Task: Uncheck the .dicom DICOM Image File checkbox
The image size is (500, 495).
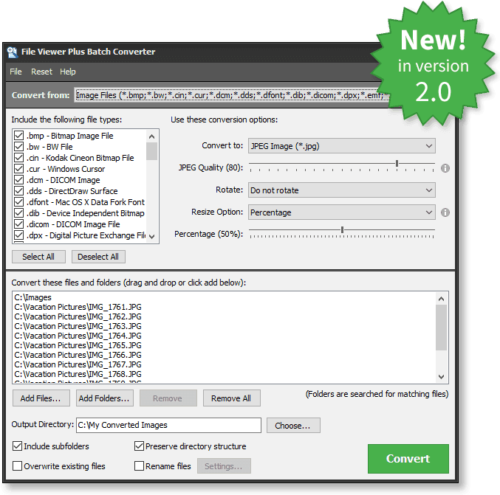Action: click(x=18, y=224)
